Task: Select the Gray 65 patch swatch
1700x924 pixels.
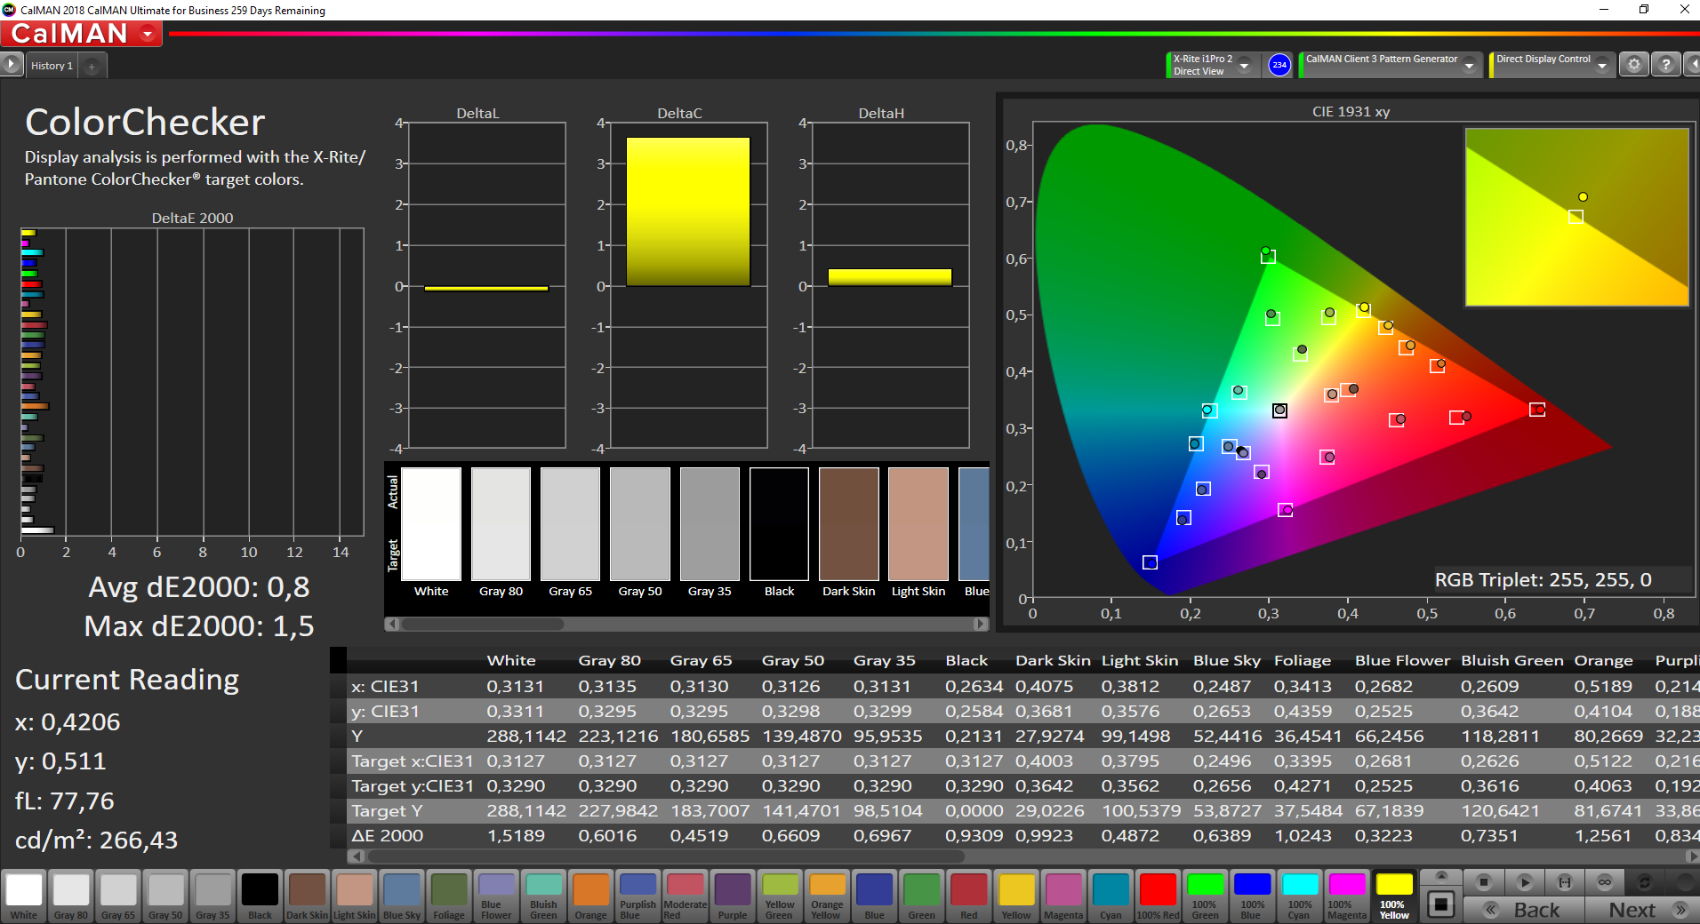Action: tap(118, 896)
